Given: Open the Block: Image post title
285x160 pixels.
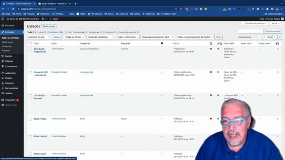Looking at the screenshot, I should (40, 119).
